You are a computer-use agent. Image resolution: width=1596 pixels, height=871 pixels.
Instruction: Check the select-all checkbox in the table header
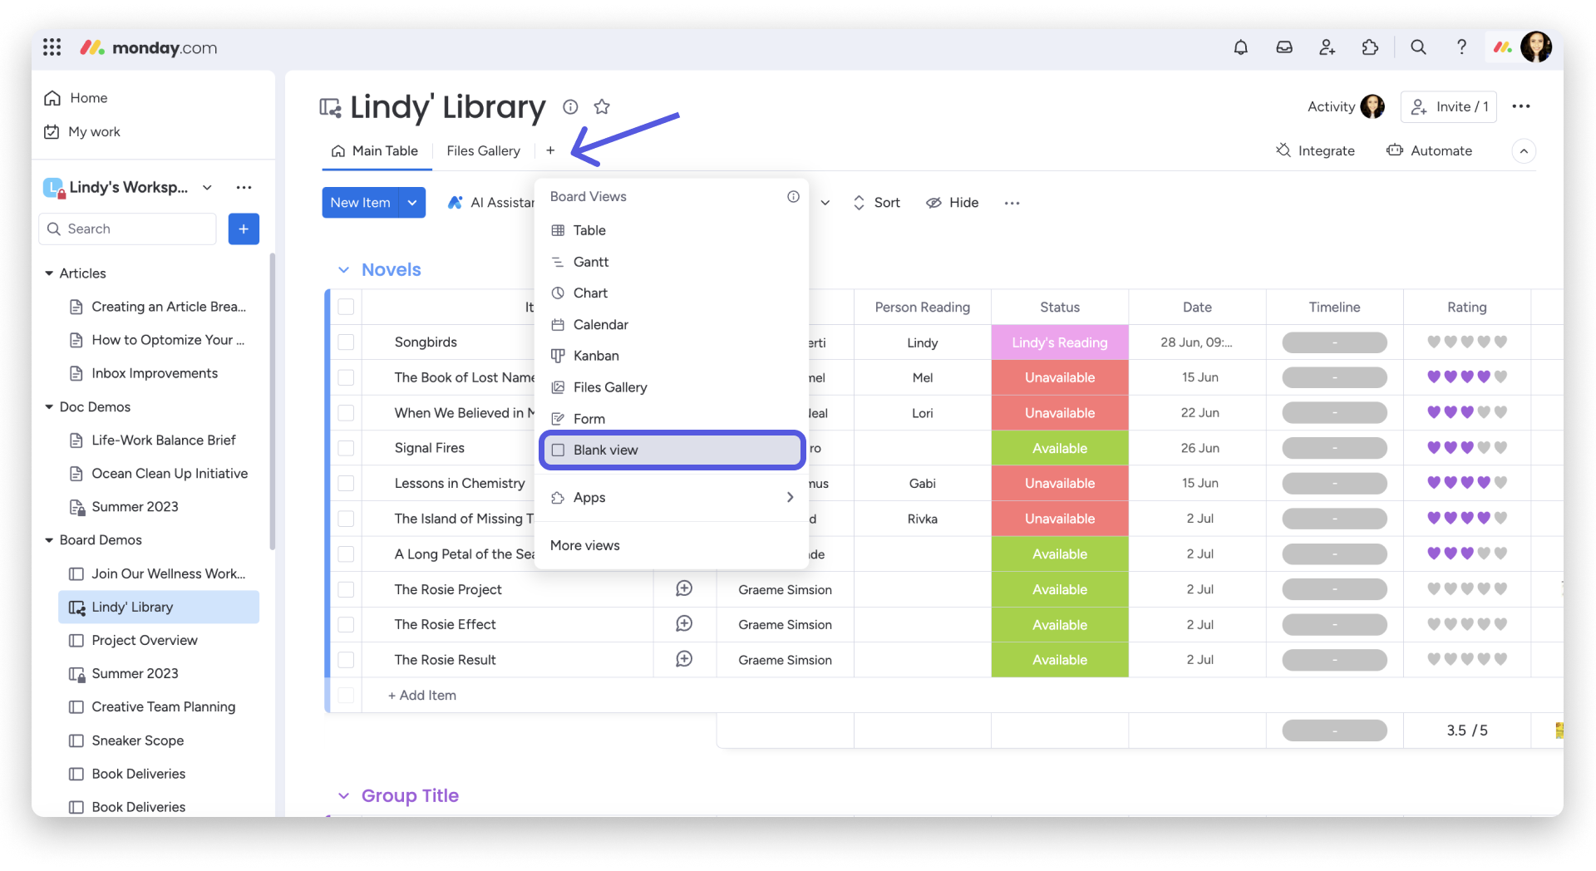tap(346, 307)
